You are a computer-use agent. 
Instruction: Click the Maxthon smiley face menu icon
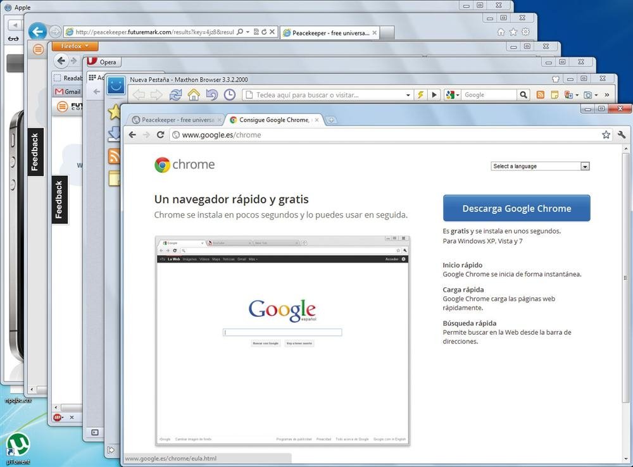[x=116, y=85]
